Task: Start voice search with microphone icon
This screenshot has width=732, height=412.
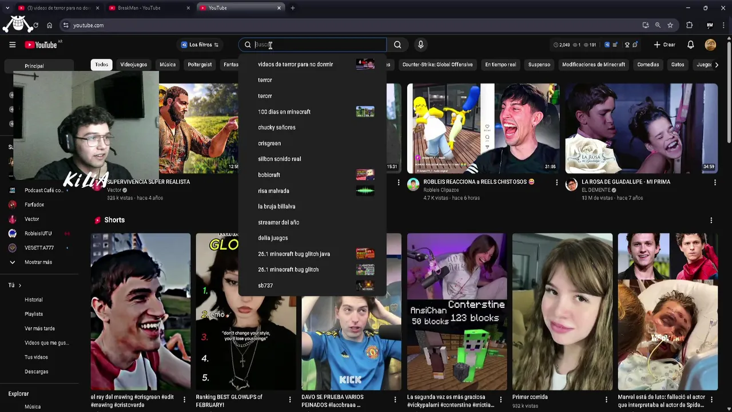Action: tap(421, 45)
